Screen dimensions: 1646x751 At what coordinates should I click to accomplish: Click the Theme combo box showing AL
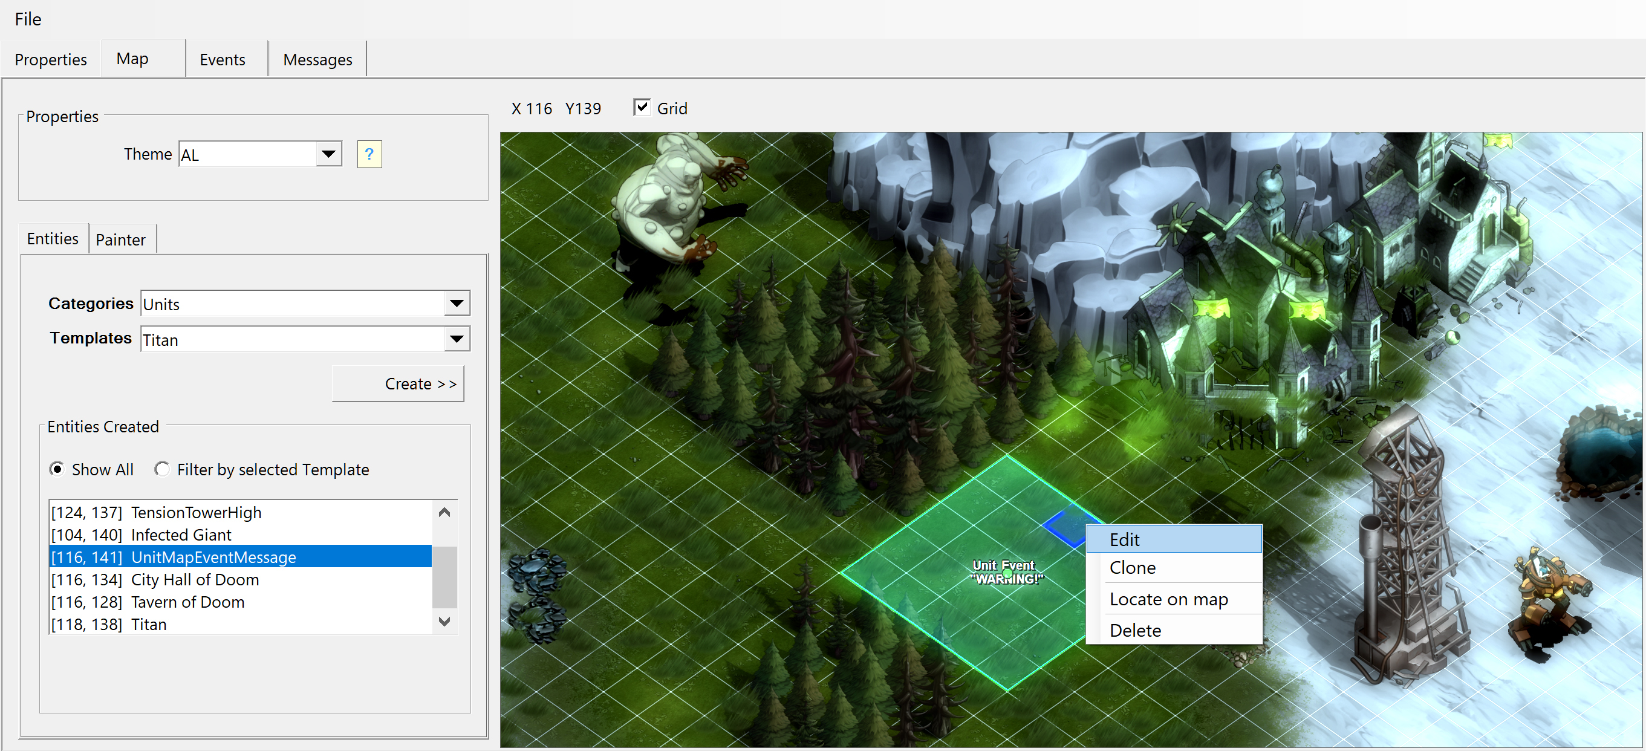[x=260, y=154]
